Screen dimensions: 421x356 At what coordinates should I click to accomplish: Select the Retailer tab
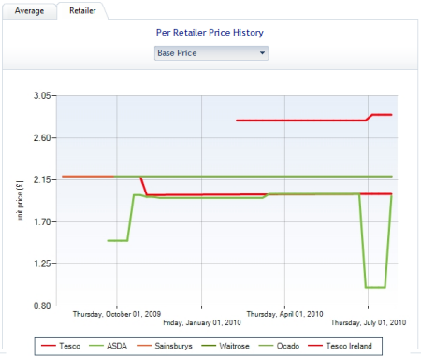coord(82,10)
